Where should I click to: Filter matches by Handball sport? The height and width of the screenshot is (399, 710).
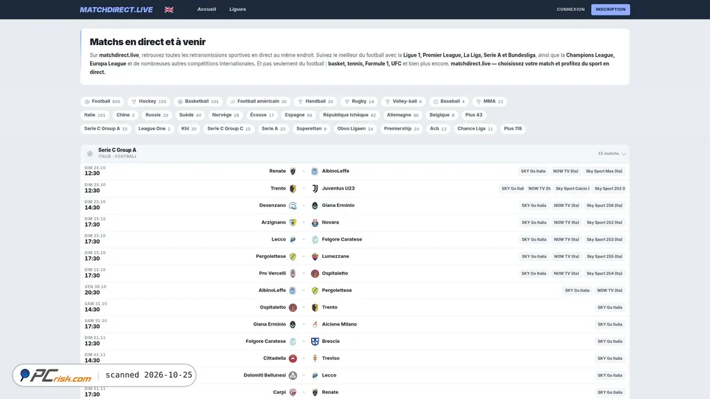pos(316,101)
